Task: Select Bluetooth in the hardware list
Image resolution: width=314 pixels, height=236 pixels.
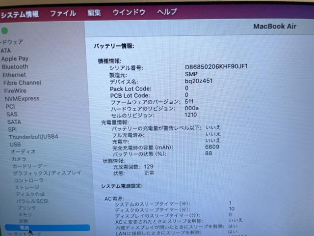Action: point(15,67)
